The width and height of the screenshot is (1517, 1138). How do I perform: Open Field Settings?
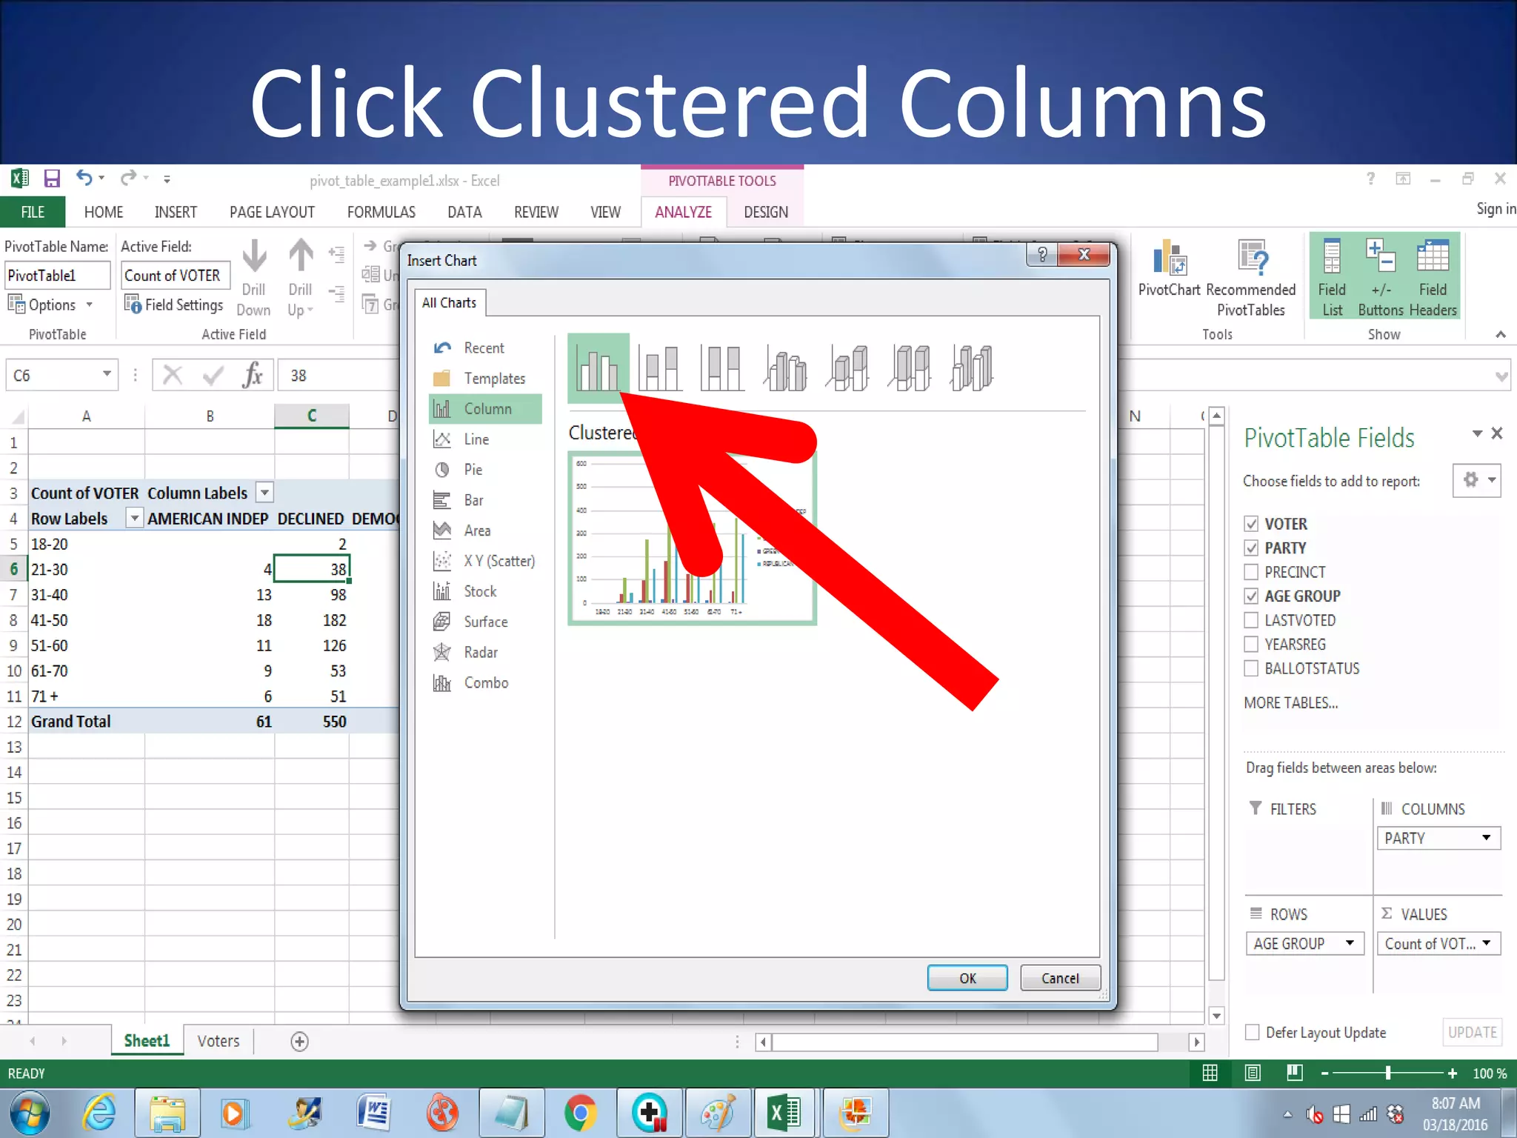tap(174, 305)
